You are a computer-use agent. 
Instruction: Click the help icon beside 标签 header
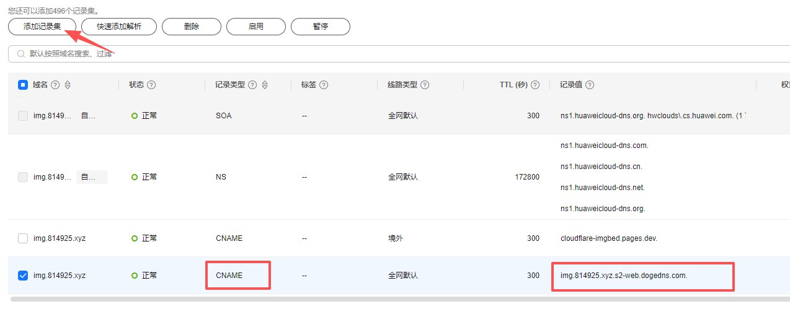tap(323, 85)
